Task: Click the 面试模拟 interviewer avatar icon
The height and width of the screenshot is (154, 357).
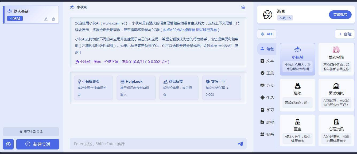Action: (336, 86)
